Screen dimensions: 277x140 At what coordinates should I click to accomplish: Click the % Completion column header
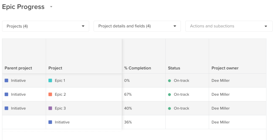pos(138,68)
